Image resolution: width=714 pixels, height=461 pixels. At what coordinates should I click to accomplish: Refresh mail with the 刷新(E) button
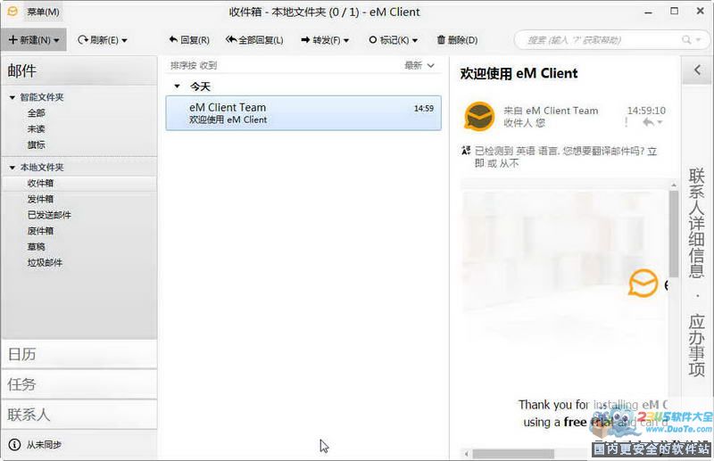pyautogui.click(x=98, y=40)
